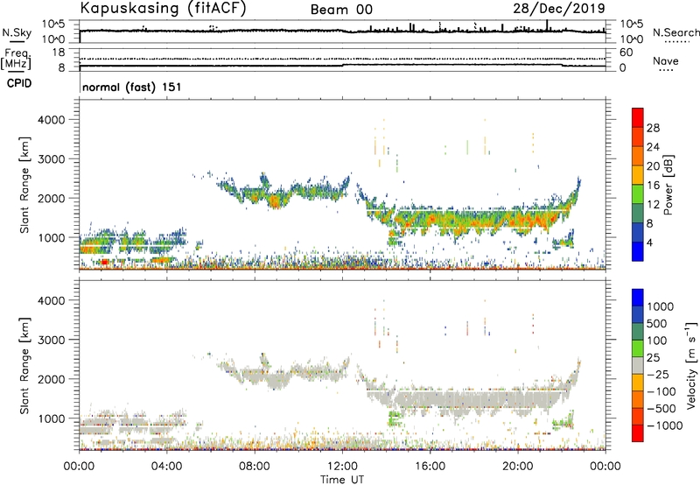The image size is (700, 485).
Task: Click the '60' tick on the Nave axis
Action: point(626,53)
